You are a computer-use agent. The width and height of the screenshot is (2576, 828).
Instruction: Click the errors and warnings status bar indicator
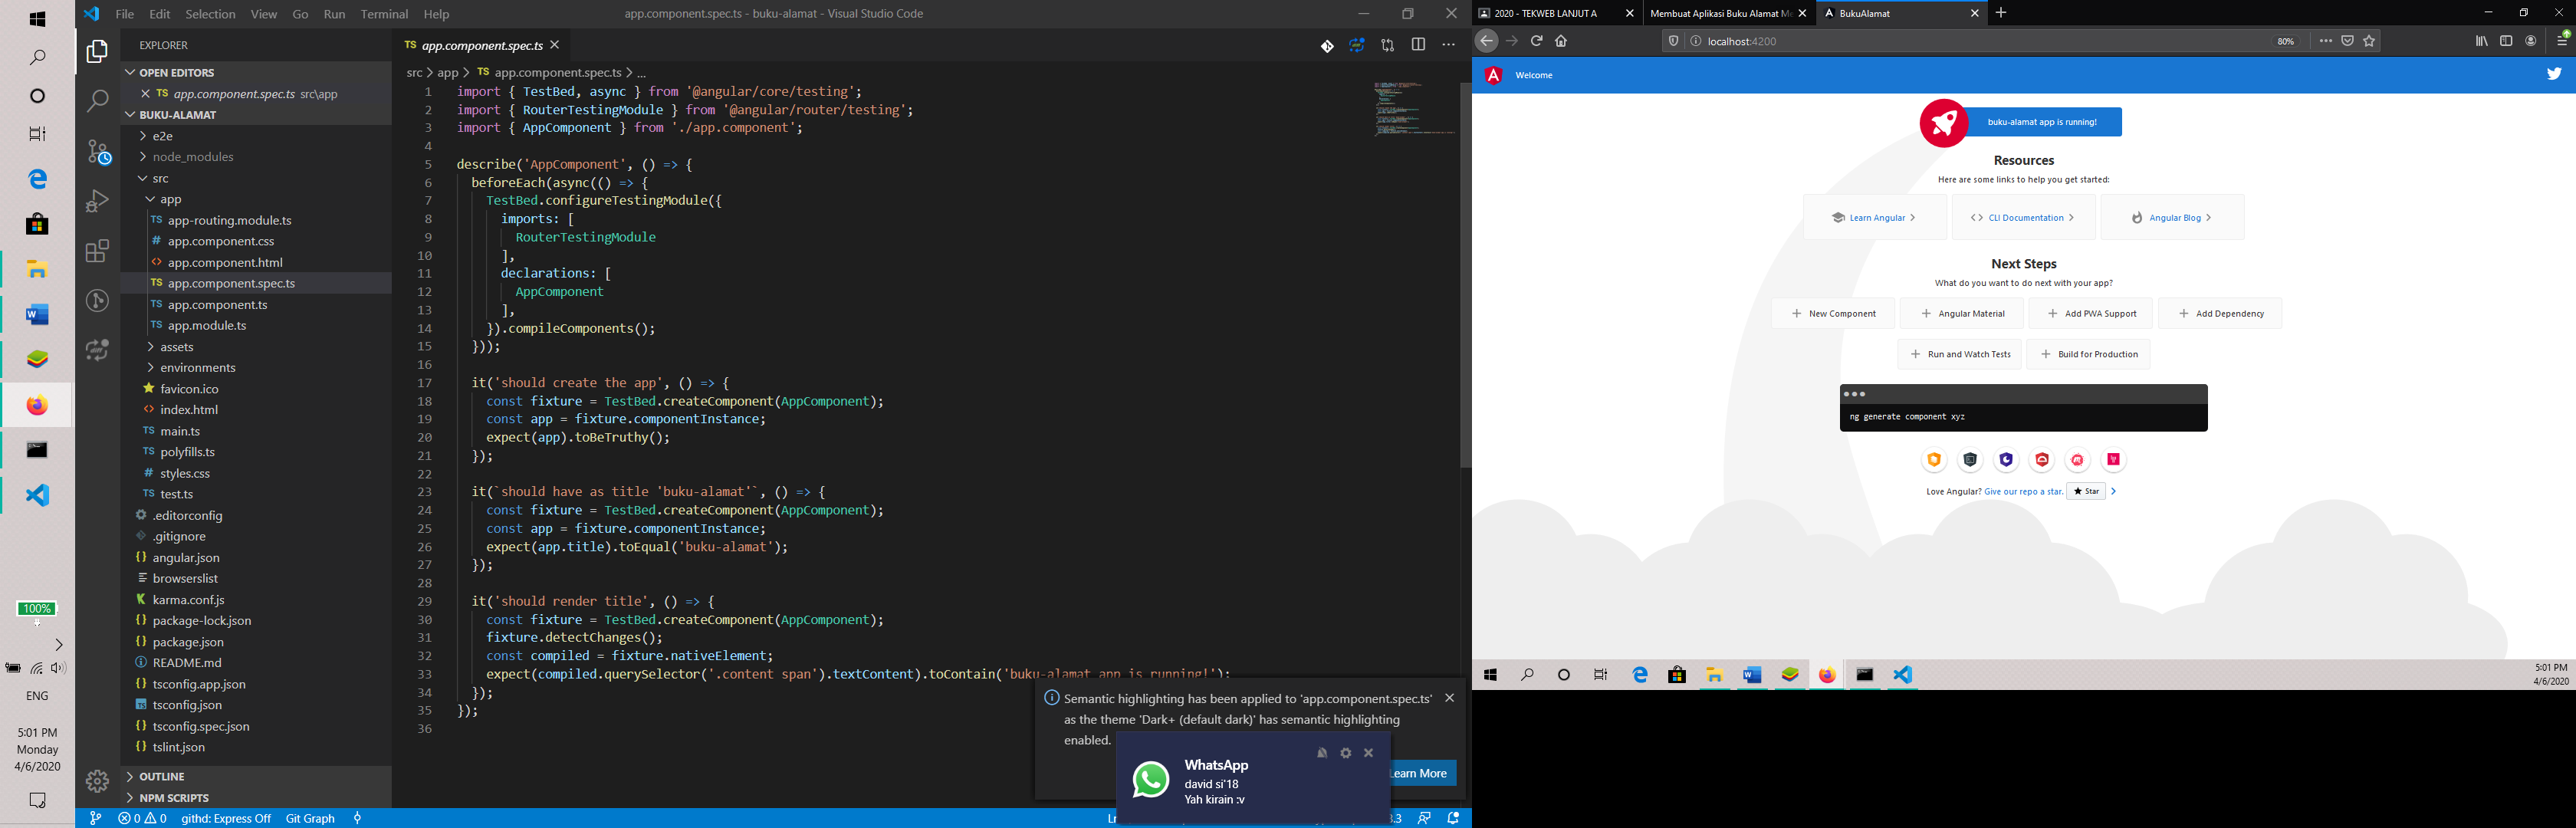pyautogui.click(x=142, y=818)
